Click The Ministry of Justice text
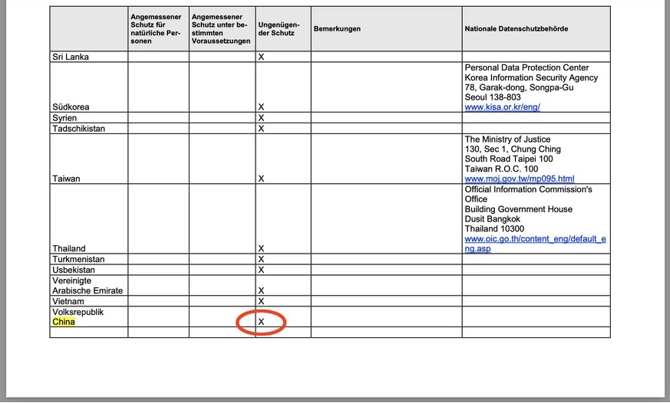The height and width of the screenshot is (403, 670). (507, 139)
